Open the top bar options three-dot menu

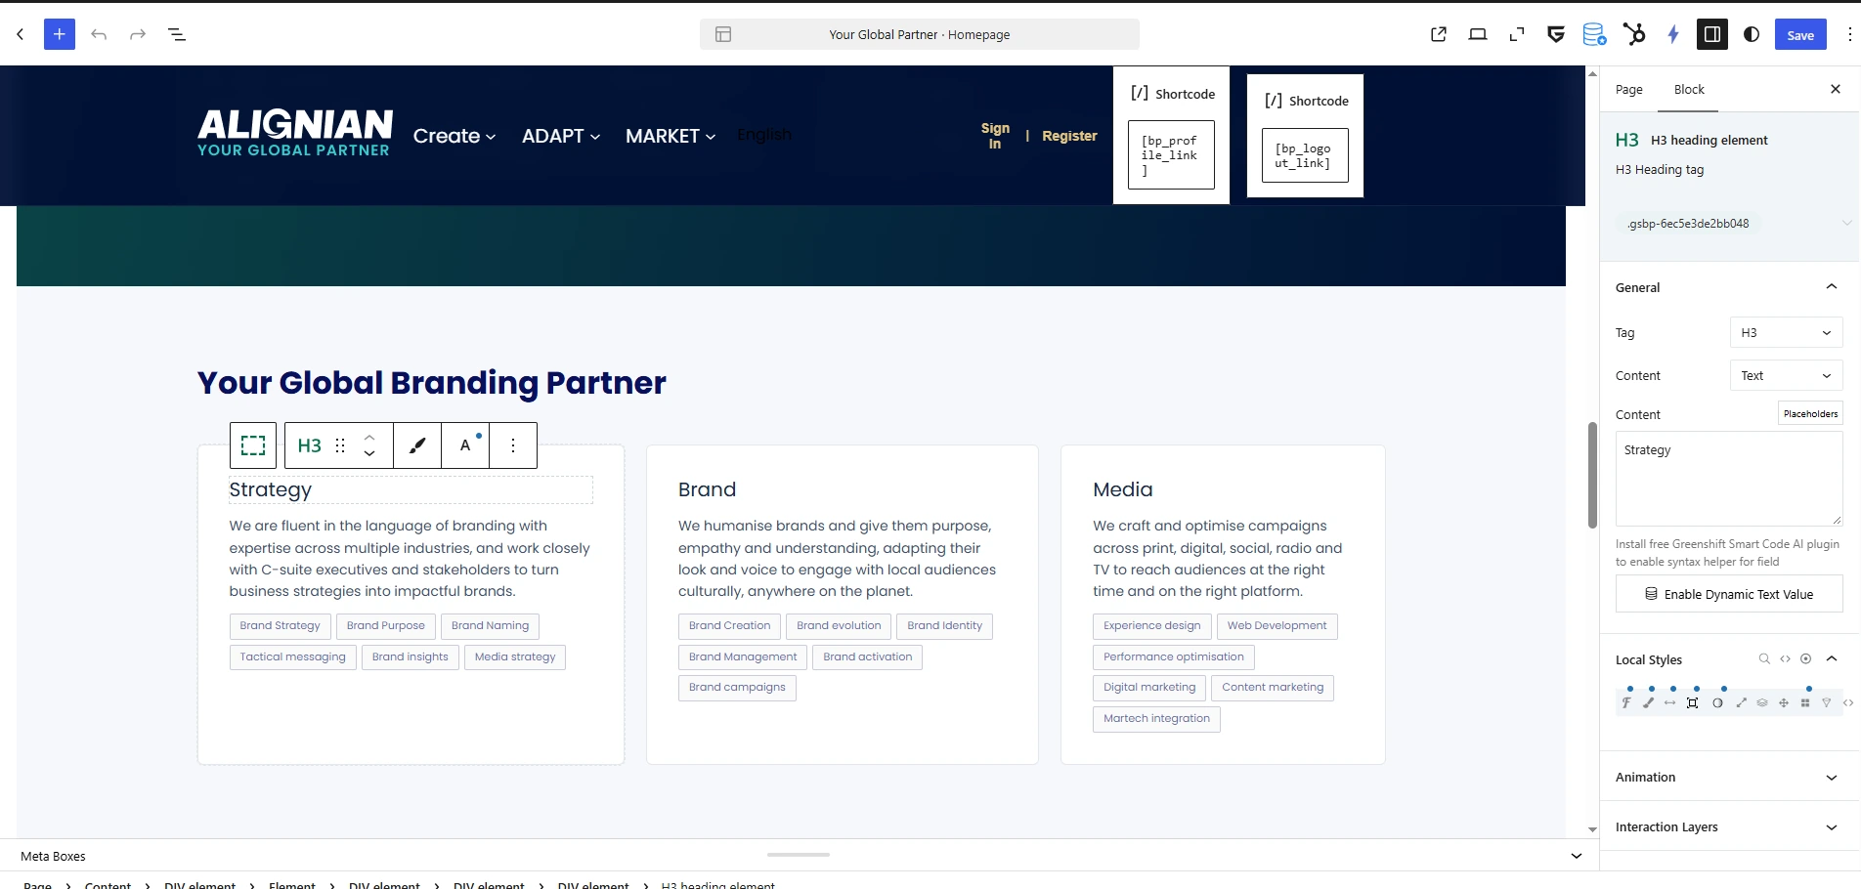1849,34
